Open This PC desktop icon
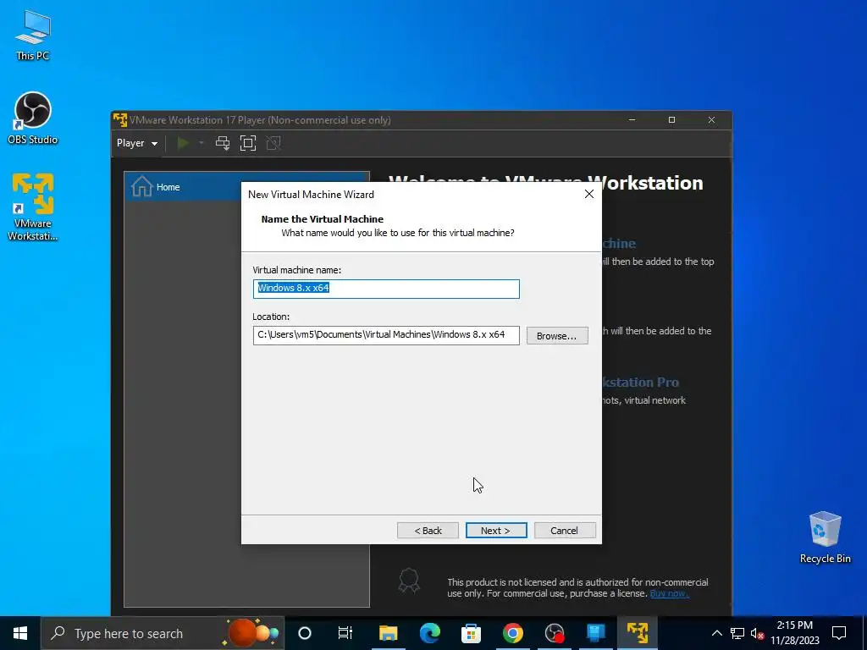Screen dimensions: 867x650 [33, 36]
